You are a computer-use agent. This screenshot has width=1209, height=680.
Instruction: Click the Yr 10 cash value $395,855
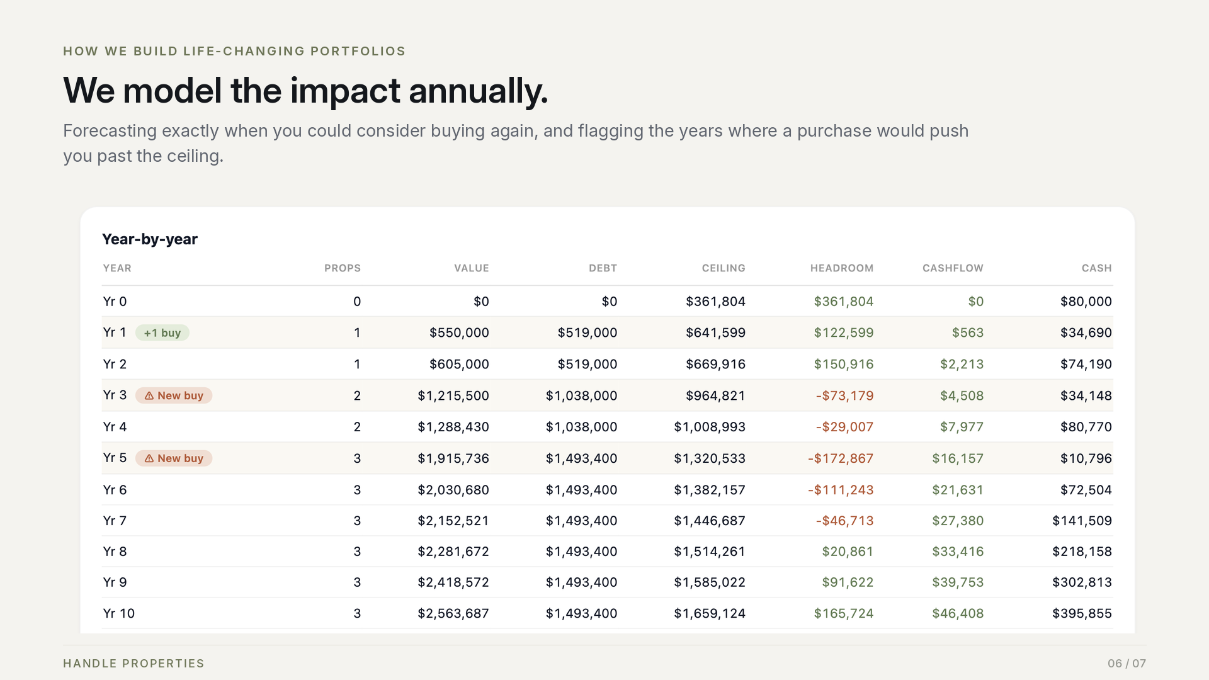(1082, 613)
